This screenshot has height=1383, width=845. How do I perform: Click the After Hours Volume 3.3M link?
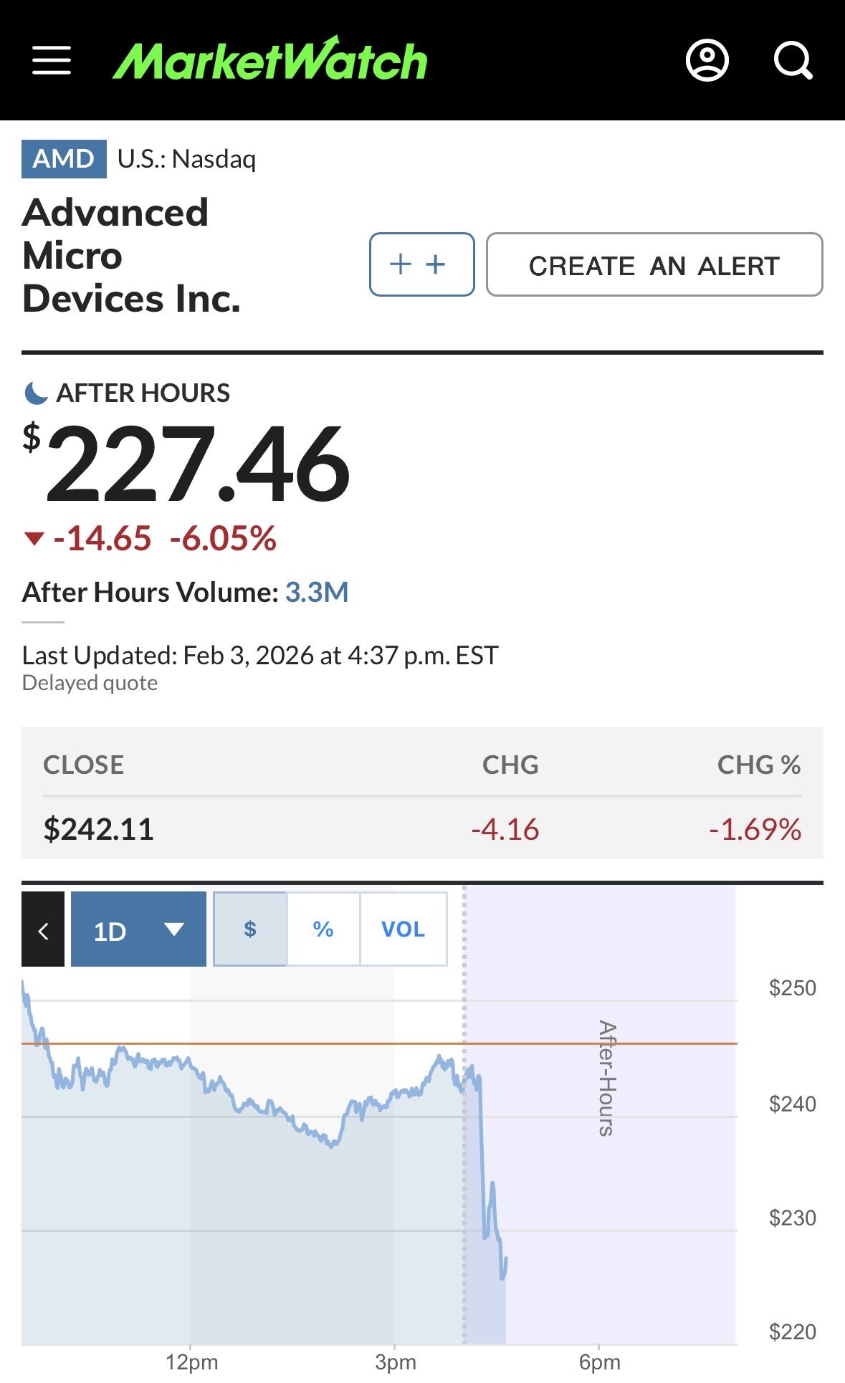[x=317, y=593]
